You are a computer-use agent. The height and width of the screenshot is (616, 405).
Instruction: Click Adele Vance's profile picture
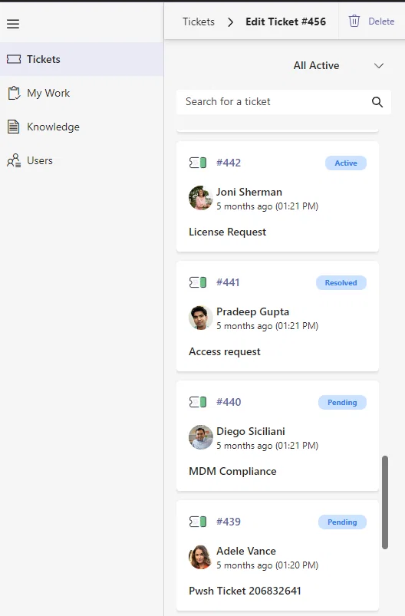pos(200,557)
